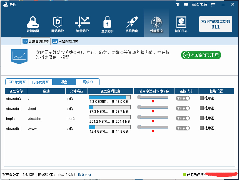Open the 登录防护 padlock icon
This screenshot has height=180, width=239.
coord(107,24)
